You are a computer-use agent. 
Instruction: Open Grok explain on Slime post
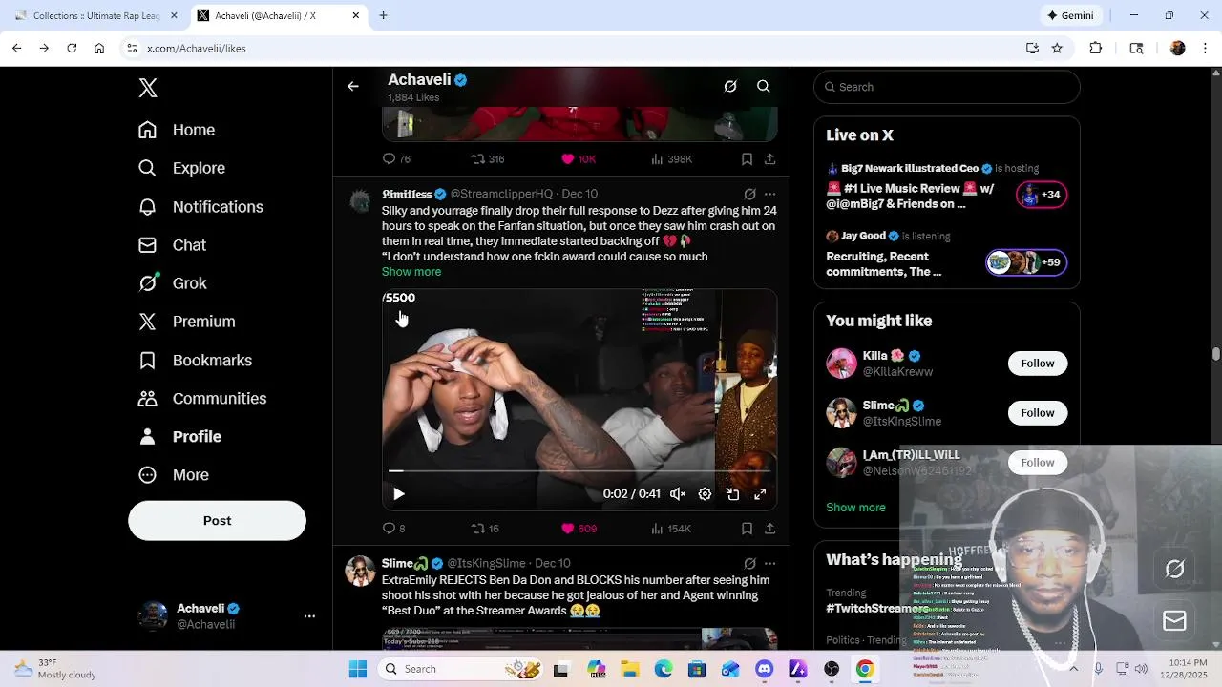[x=749, y=563]
